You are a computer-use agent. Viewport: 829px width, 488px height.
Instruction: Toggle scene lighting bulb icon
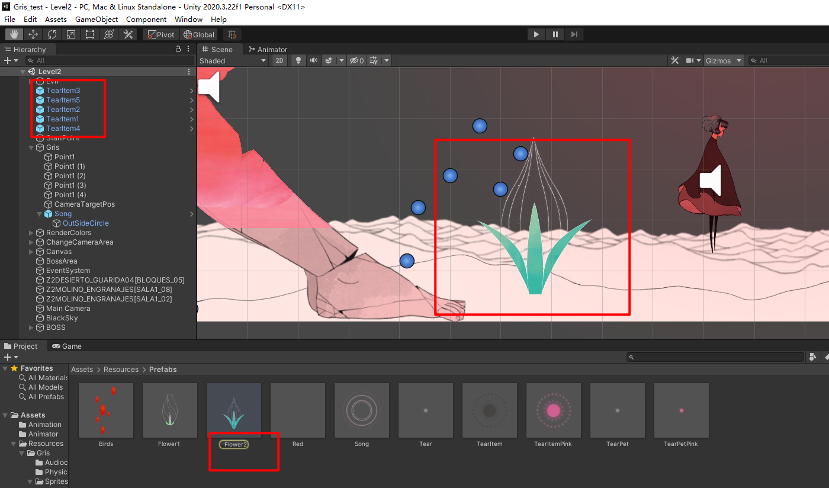tap(298, 60)
